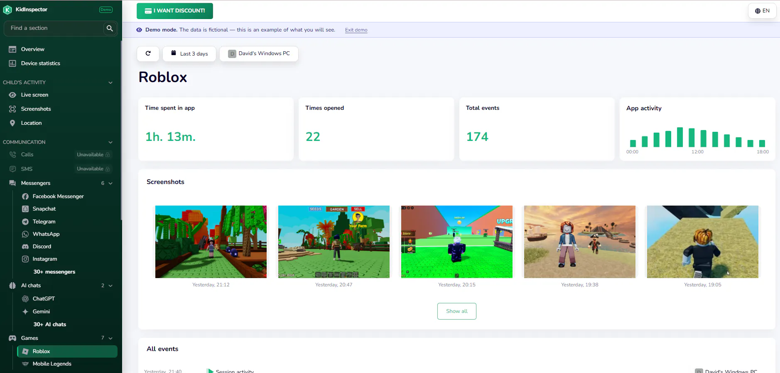
Task: Open the screenshot from Yesterday, 21:12
Action: pos(211,242)
